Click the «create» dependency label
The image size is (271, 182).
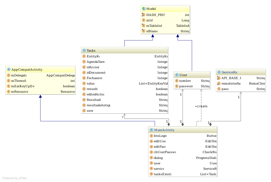[x=201, y=106]
